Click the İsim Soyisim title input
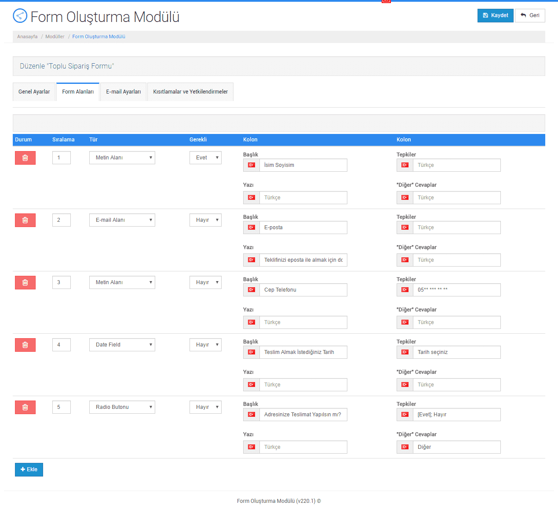The image size is (558, 509). [303, 165]
